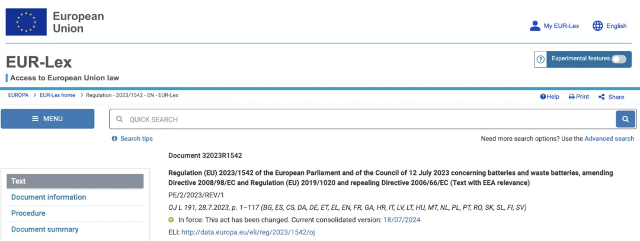Viewport: 640px width, 241px height.
Task: Click the blue magnifier search button
Action: pyautogui.click(x=625, y=119)
